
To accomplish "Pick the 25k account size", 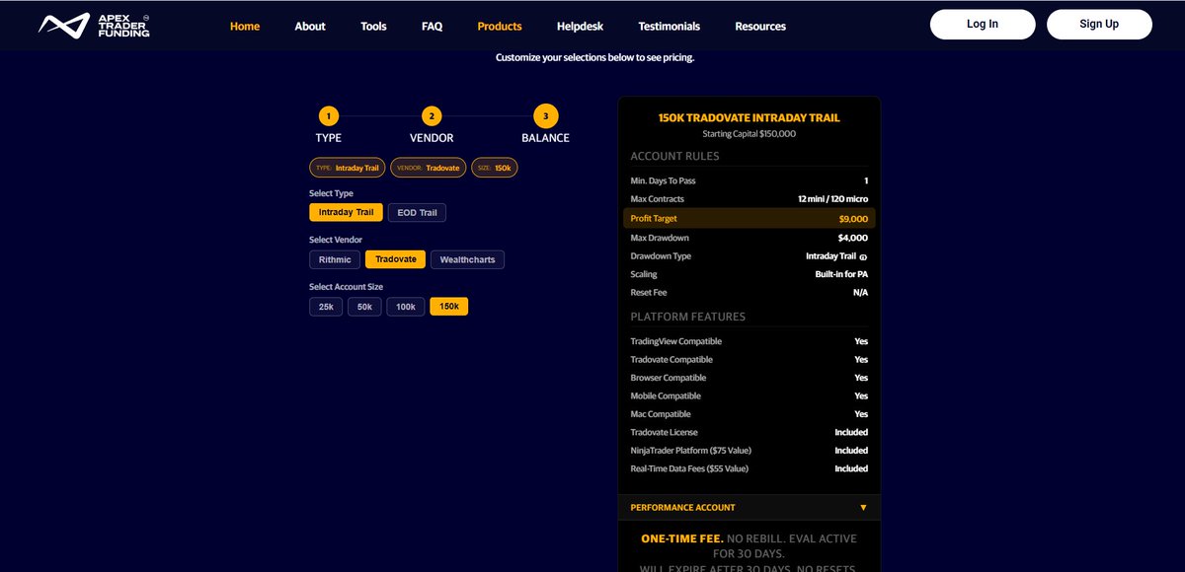I will tap(326, 307).
